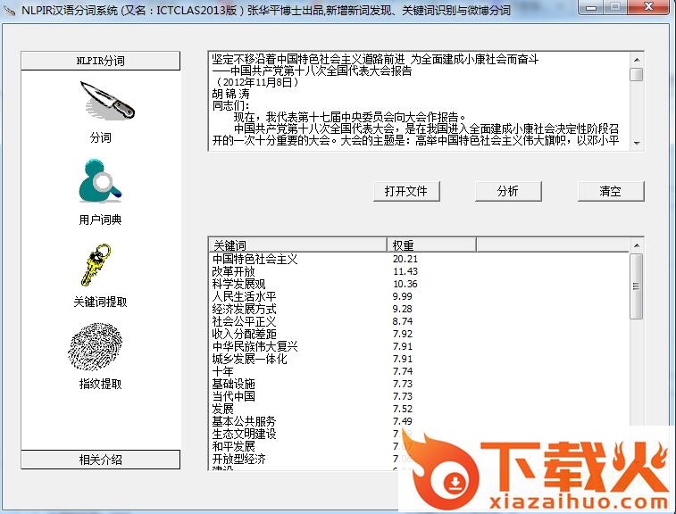Click the application icon in title bar
Screen dimensions: 676x514
(x=10, y=10)
